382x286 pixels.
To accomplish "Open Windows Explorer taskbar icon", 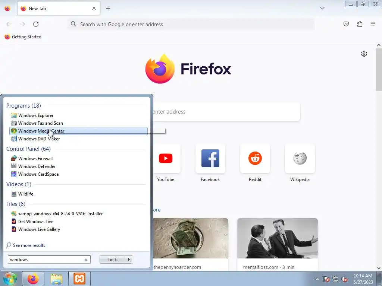I will point(56,279).
